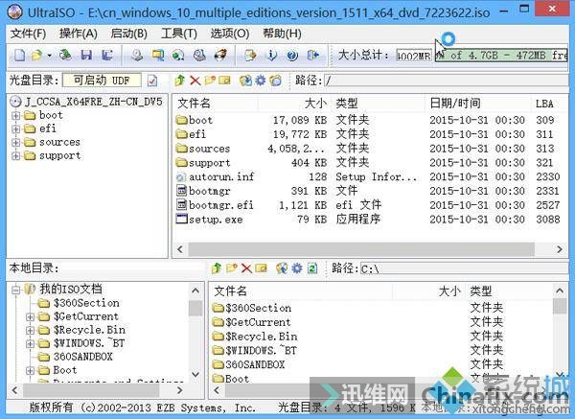Click the Compress ISO disc icon
This screenshot has width=575, height=419.
(199, 56)
